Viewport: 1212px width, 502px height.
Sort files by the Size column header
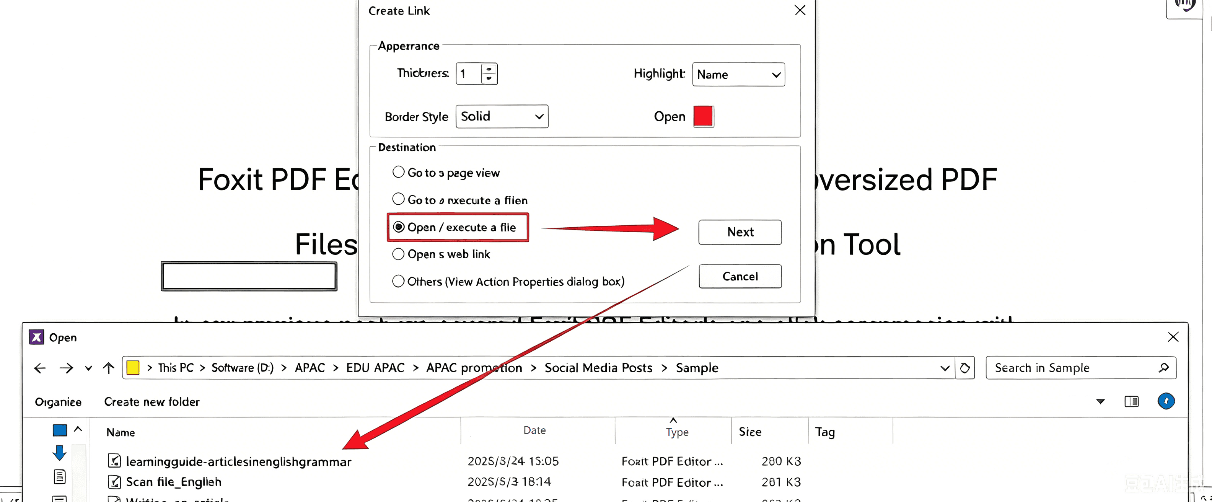pos(750,432)
